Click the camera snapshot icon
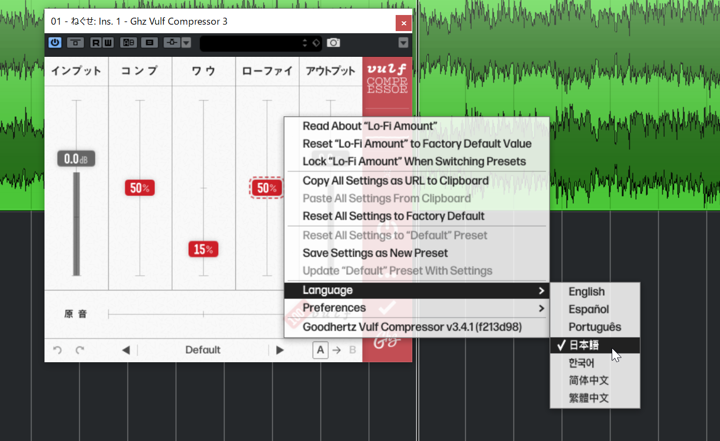The image size is (720, 441). [x=333, y=43]
